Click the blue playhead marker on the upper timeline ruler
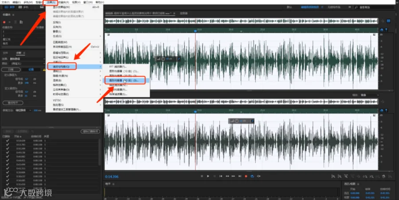 tap(195, 30)
